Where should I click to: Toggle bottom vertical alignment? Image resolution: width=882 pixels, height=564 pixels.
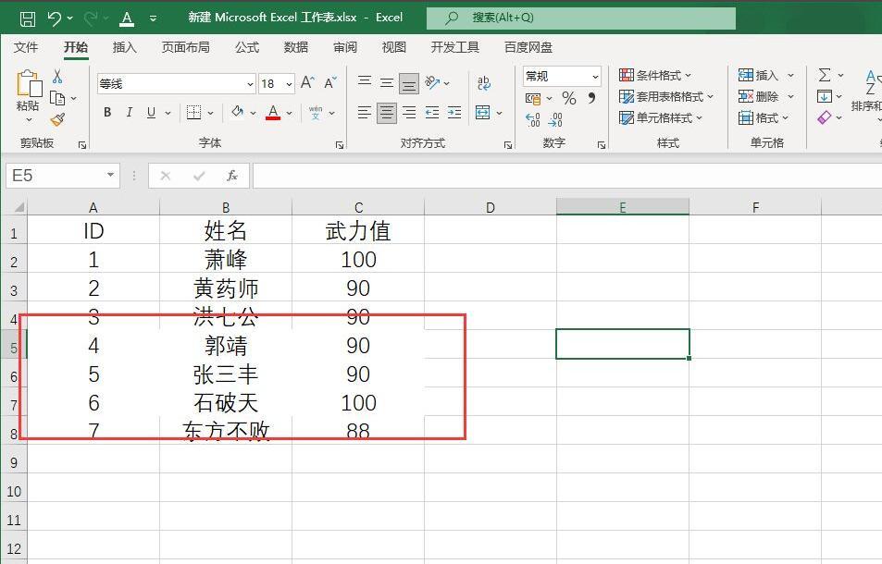pos(409,84)
